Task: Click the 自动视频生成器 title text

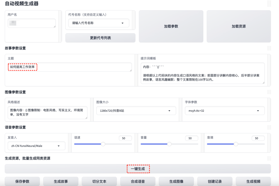Action: pyautogui.click(x=21, y=4)
